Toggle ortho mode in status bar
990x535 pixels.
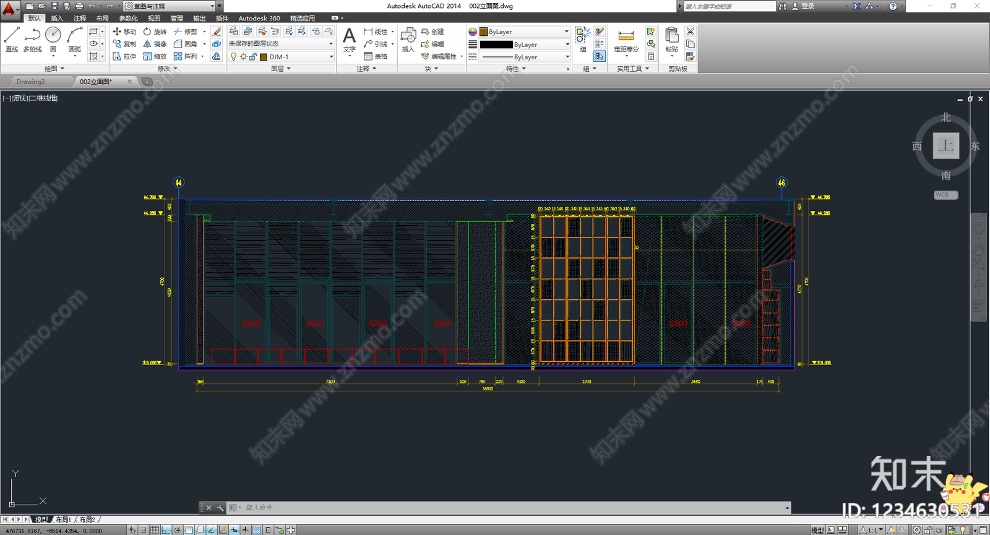coord(166,530)
